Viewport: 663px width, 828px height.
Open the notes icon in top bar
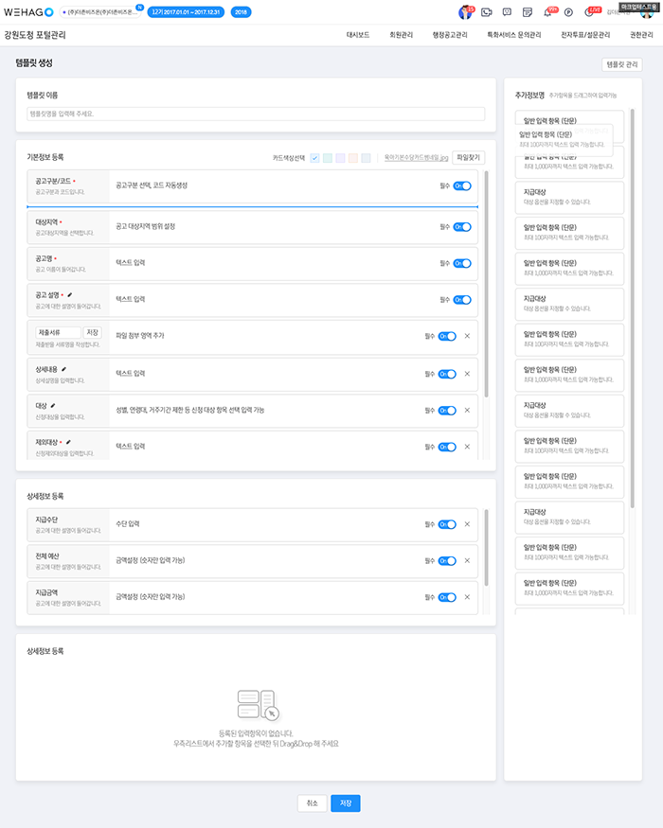529,12
